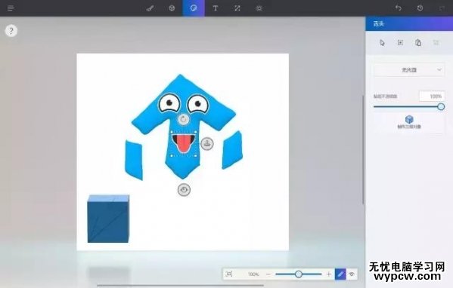Select the Brushes tool tab
This screenshot has height=288, width=453.
[150, 8]
